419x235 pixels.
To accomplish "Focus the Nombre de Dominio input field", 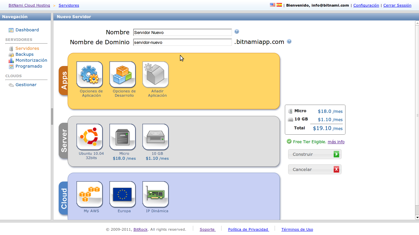I will (183, 42).
